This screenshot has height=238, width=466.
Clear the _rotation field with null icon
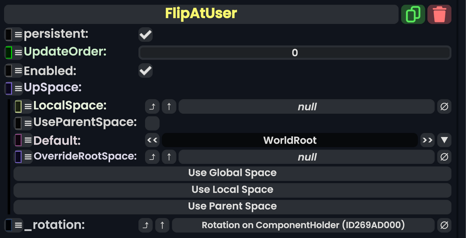[444, 225]
